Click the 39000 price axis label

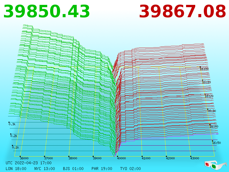(97, 158)
